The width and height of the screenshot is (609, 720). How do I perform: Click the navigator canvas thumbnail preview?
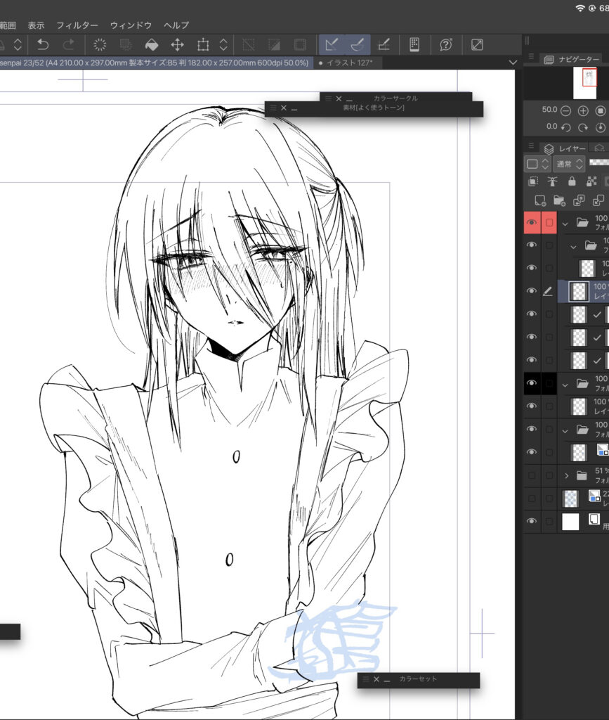[584, 83]
